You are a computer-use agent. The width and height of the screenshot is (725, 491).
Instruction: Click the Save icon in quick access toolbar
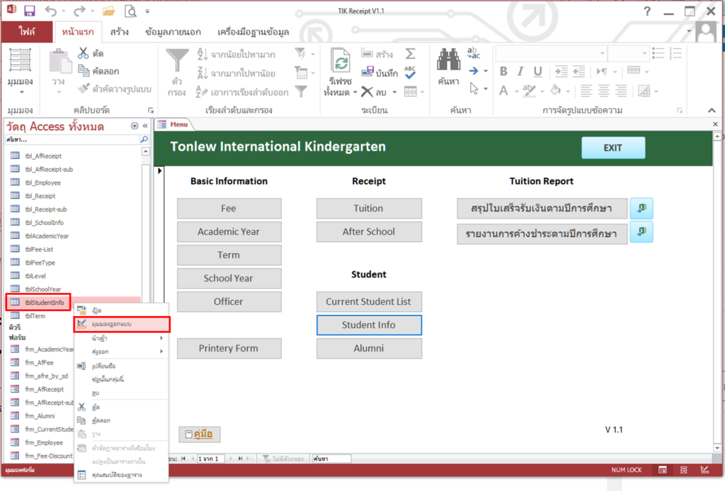coord(30,11)
